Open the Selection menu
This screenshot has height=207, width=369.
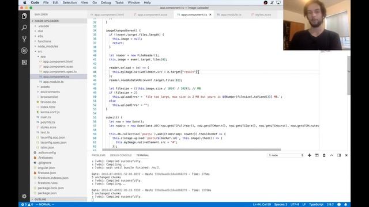(70, 2)
